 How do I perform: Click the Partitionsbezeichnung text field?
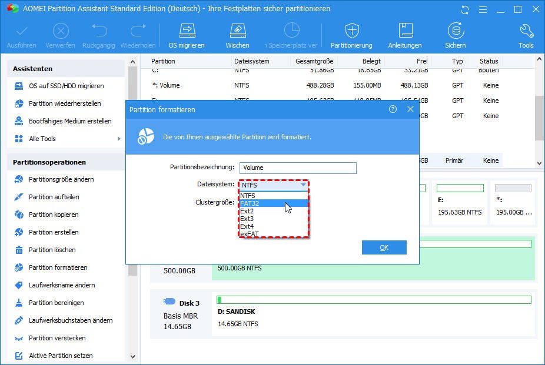(x=298, y=168)
